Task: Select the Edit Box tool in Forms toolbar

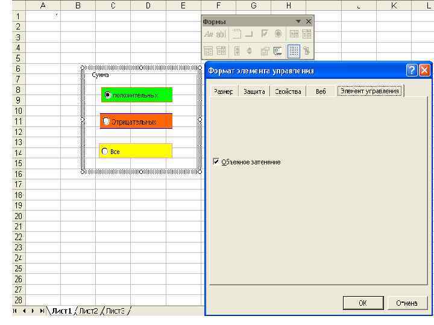Action: 221,34
